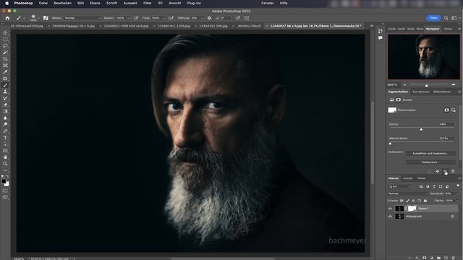Create new group folder icon
This screenshot has height=260, width=463.
tap(438, 258)
